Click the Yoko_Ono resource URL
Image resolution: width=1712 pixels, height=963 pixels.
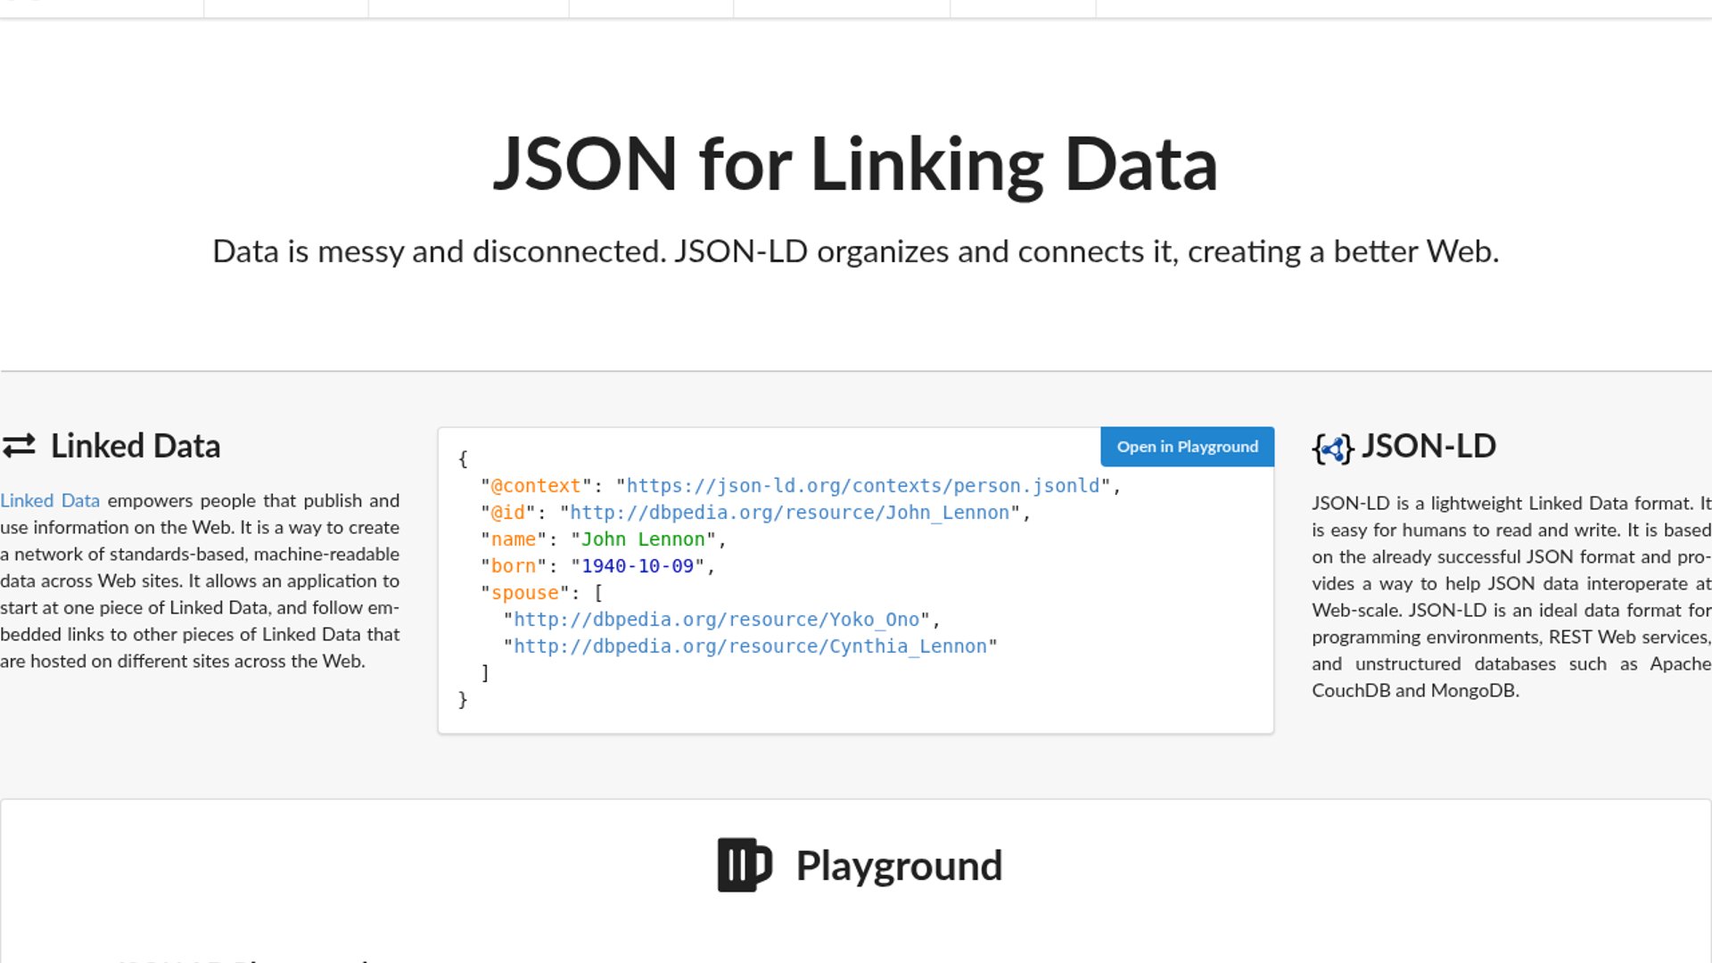click(716, 620)
